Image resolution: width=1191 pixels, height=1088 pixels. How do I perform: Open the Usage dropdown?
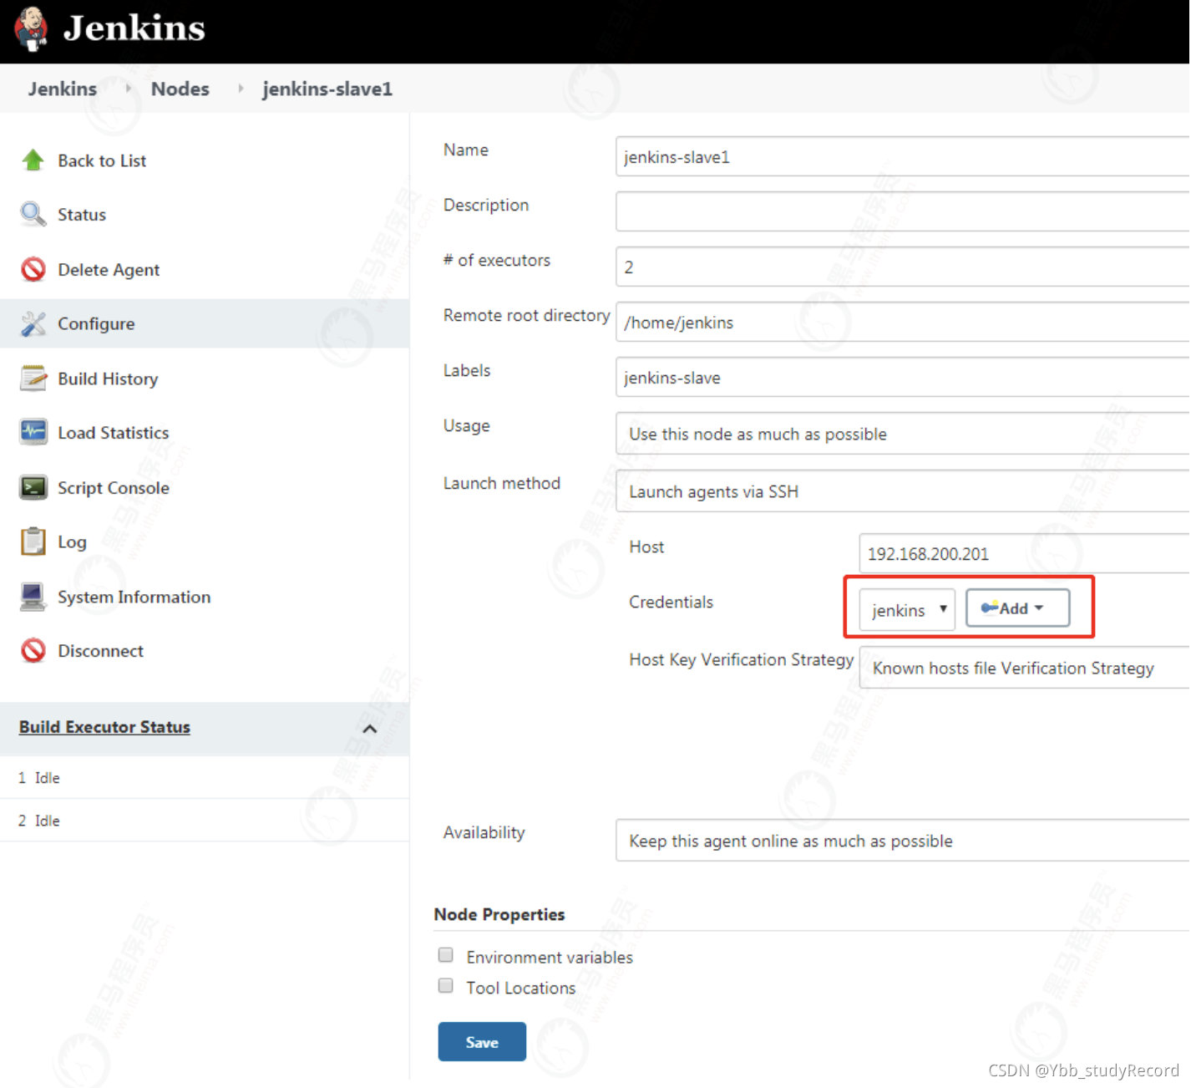pos(904,434)
